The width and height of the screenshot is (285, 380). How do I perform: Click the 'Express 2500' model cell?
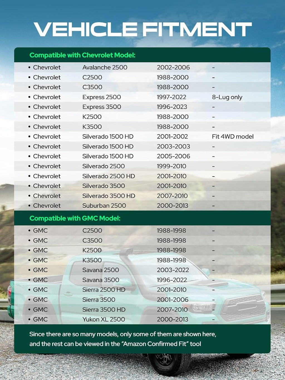102,97
